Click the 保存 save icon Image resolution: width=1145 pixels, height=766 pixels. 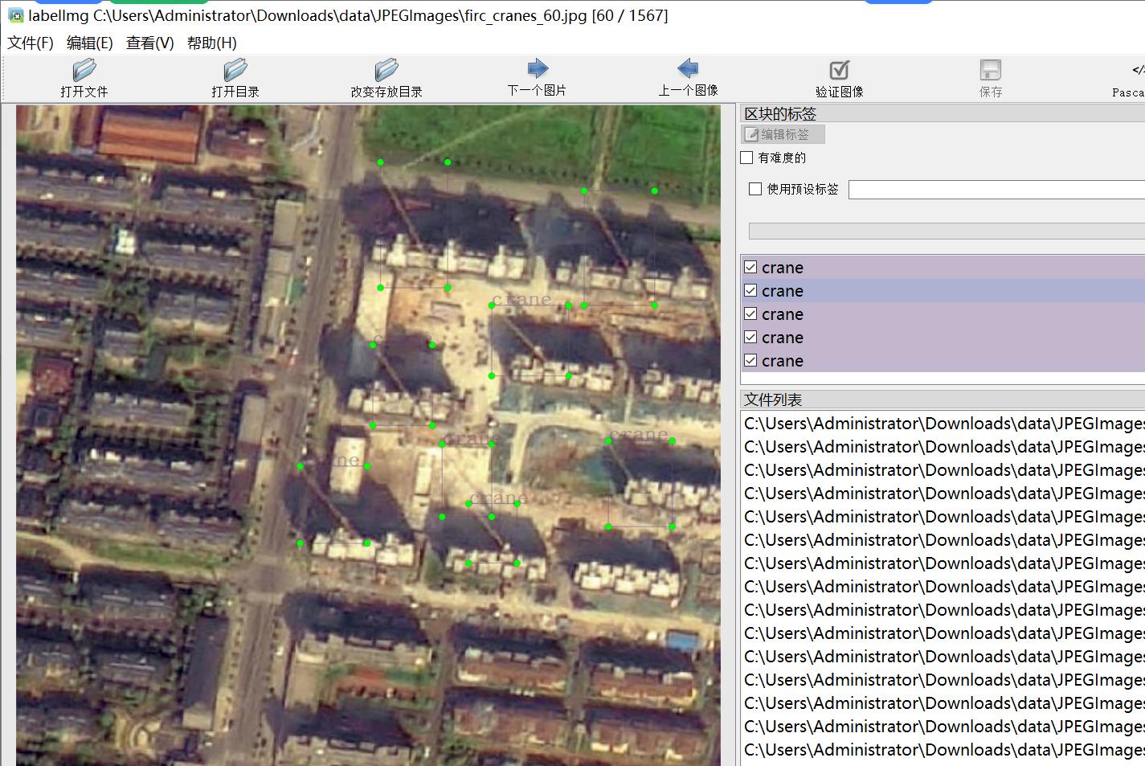991,70
